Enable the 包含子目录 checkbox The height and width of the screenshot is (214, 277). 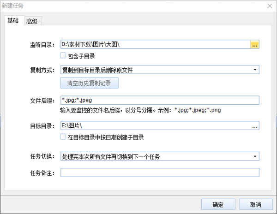(64, 56)
